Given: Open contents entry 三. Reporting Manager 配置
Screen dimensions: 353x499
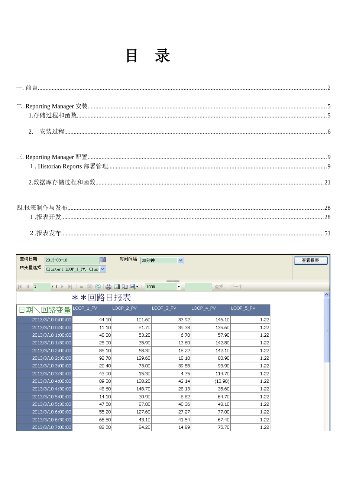Looking at the screenshot, I should coord(173,157).
